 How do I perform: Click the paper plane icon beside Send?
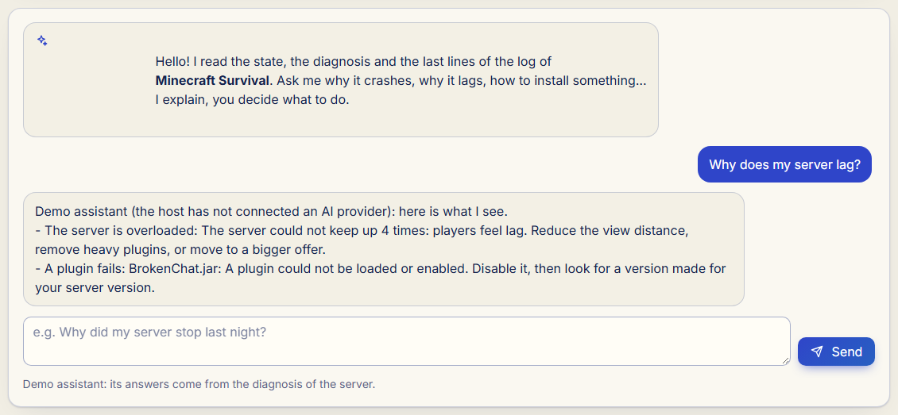[x=817, y=352]
